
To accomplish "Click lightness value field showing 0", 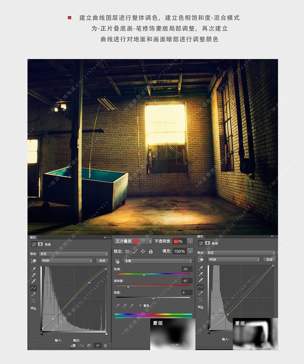I will click(x=187, y=293).
